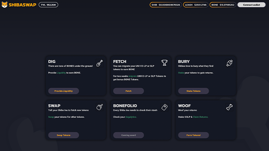269x151 pixels.
Task: Click 'Shibas love to bury' text
Action: (x=196, y=66)
